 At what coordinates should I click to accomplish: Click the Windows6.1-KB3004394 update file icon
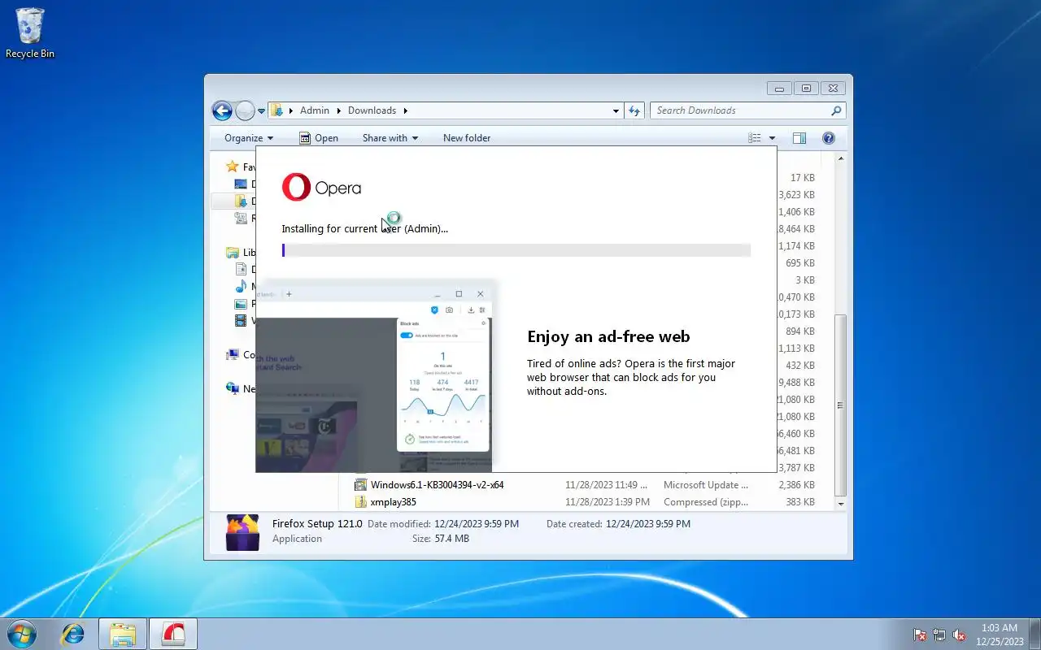360,485
